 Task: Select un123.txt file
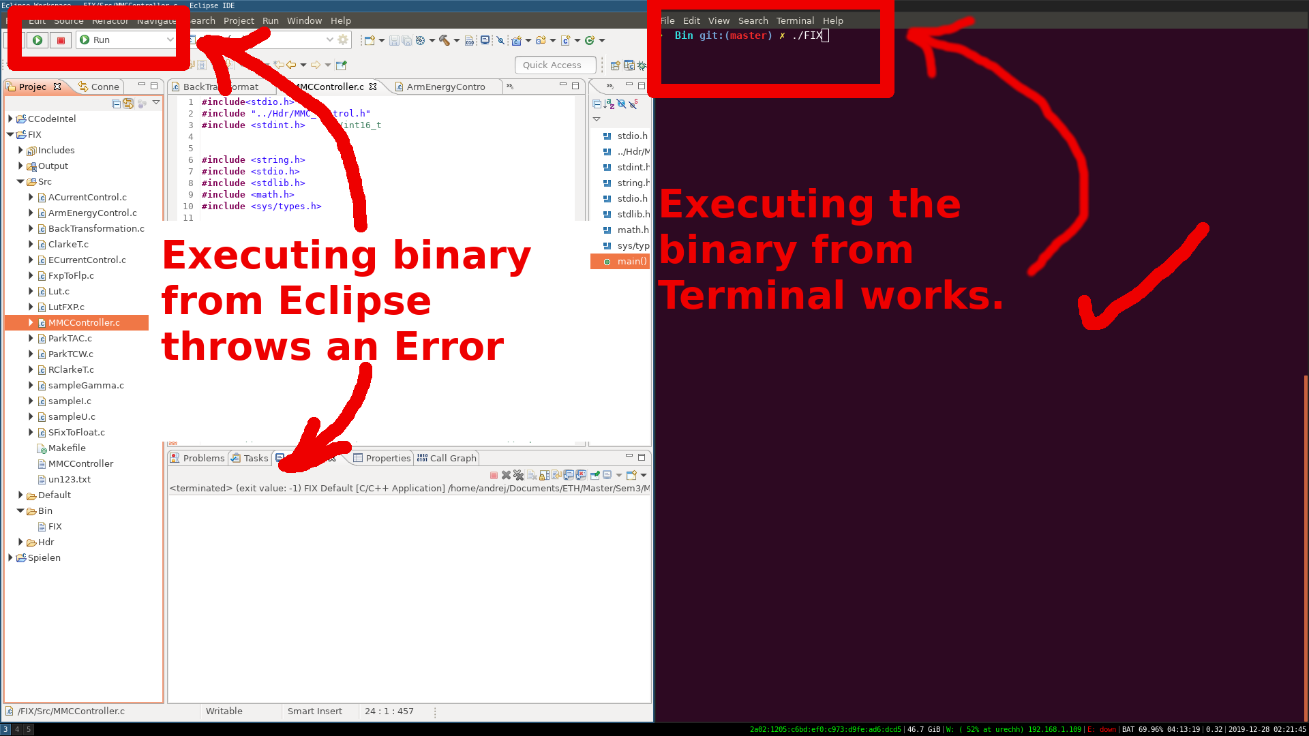click(69, 479)
